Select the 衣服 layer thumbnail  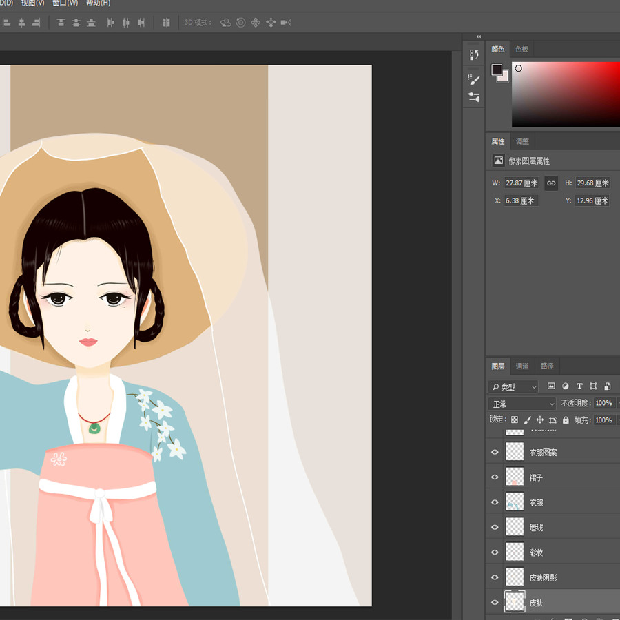click(x=515, y=502)
